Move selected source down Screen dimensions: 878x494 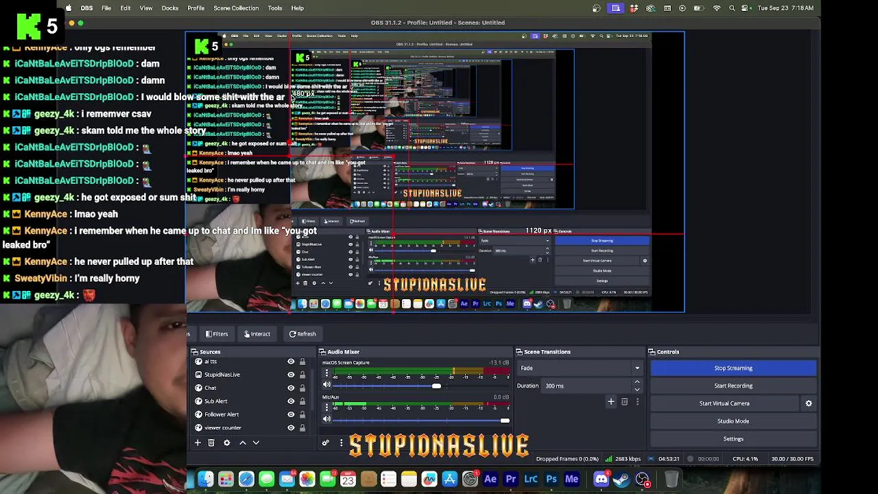[256, 443]
